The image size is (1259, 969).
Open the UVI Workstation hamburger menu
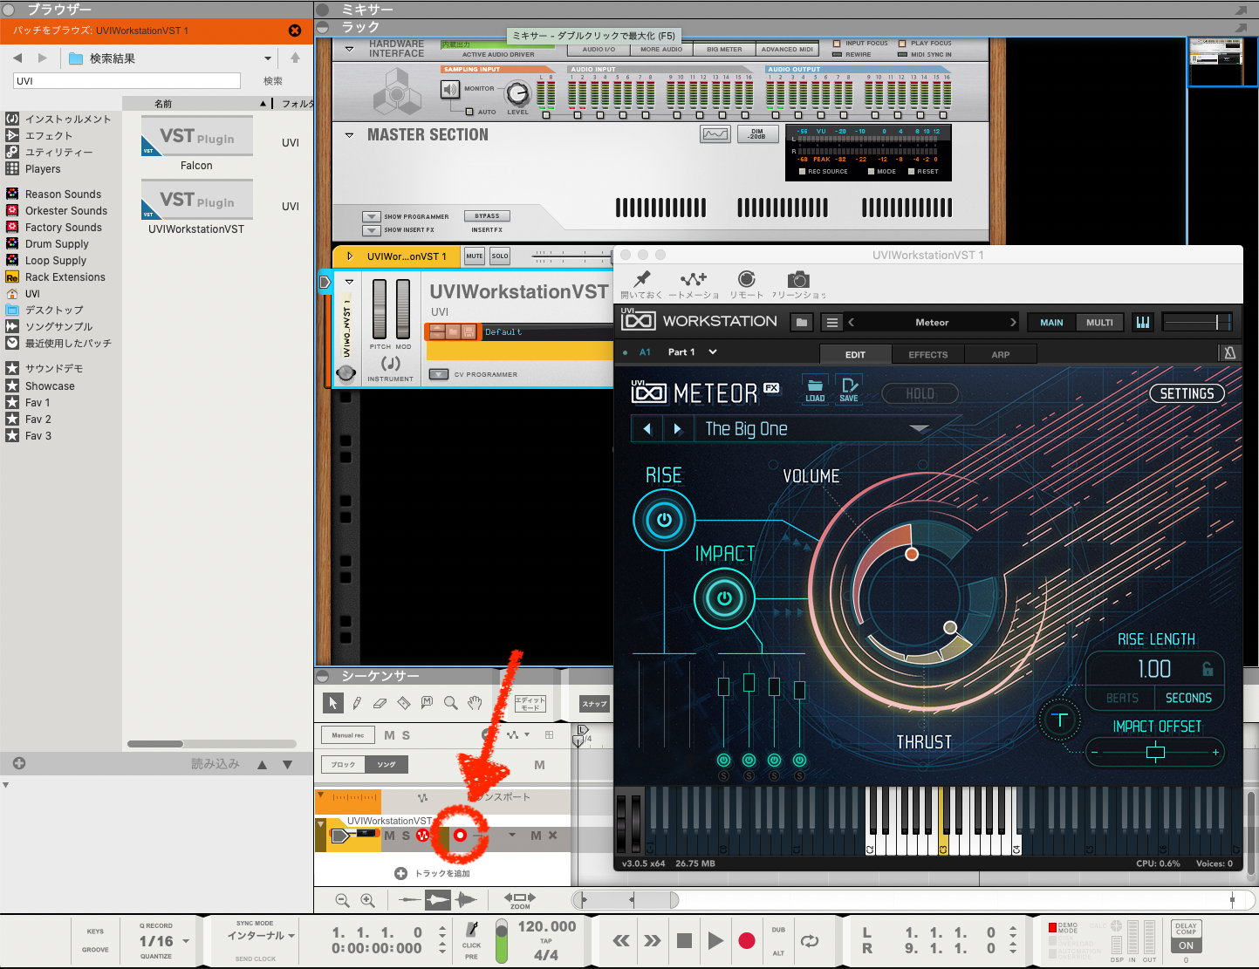click(832, 322)
